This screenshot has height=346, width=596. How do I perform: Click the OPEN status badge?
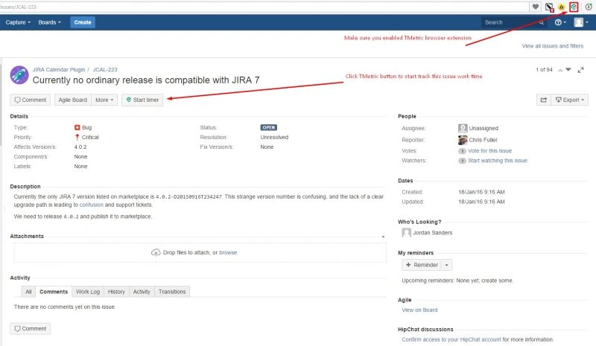tap(268, 128)
